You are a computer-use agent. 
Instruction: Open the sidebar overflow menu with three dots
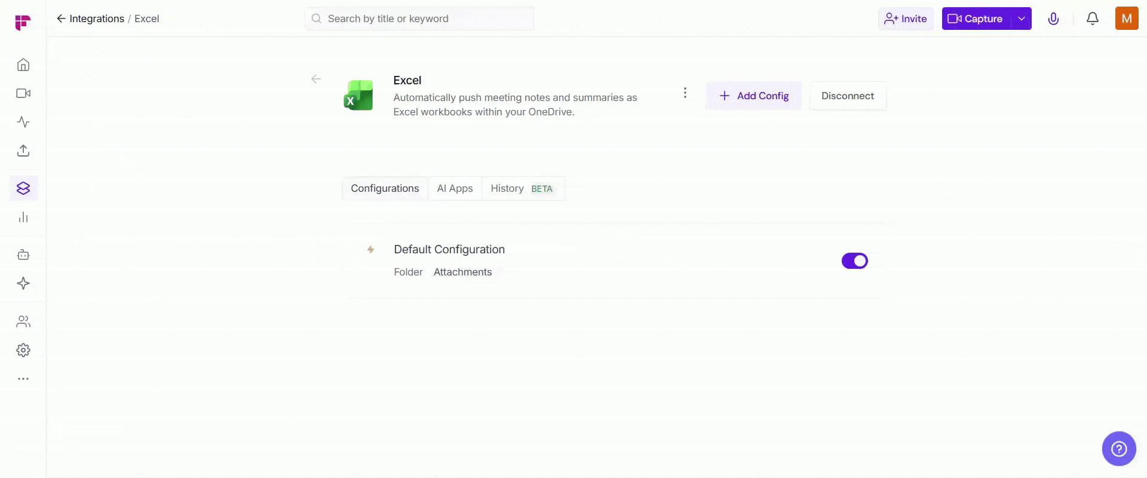click(23, 379)
